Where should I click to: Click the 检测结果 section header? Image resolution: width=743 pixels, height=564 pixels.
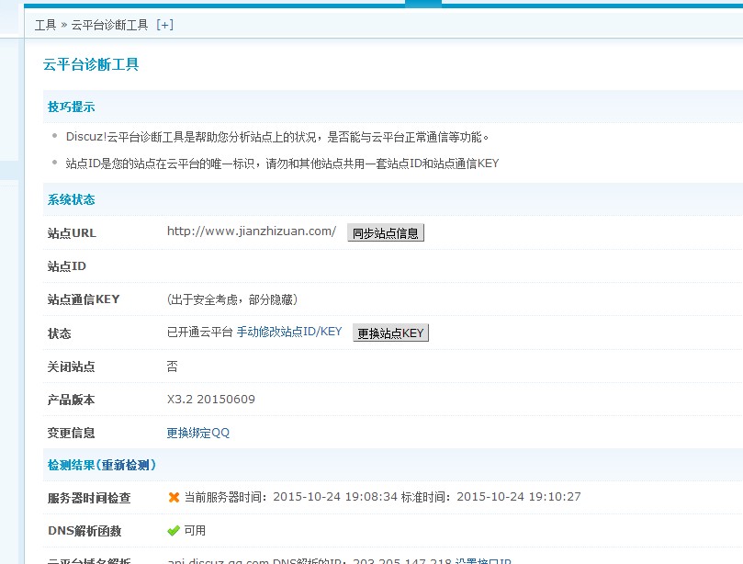click(x=72, y=465)
